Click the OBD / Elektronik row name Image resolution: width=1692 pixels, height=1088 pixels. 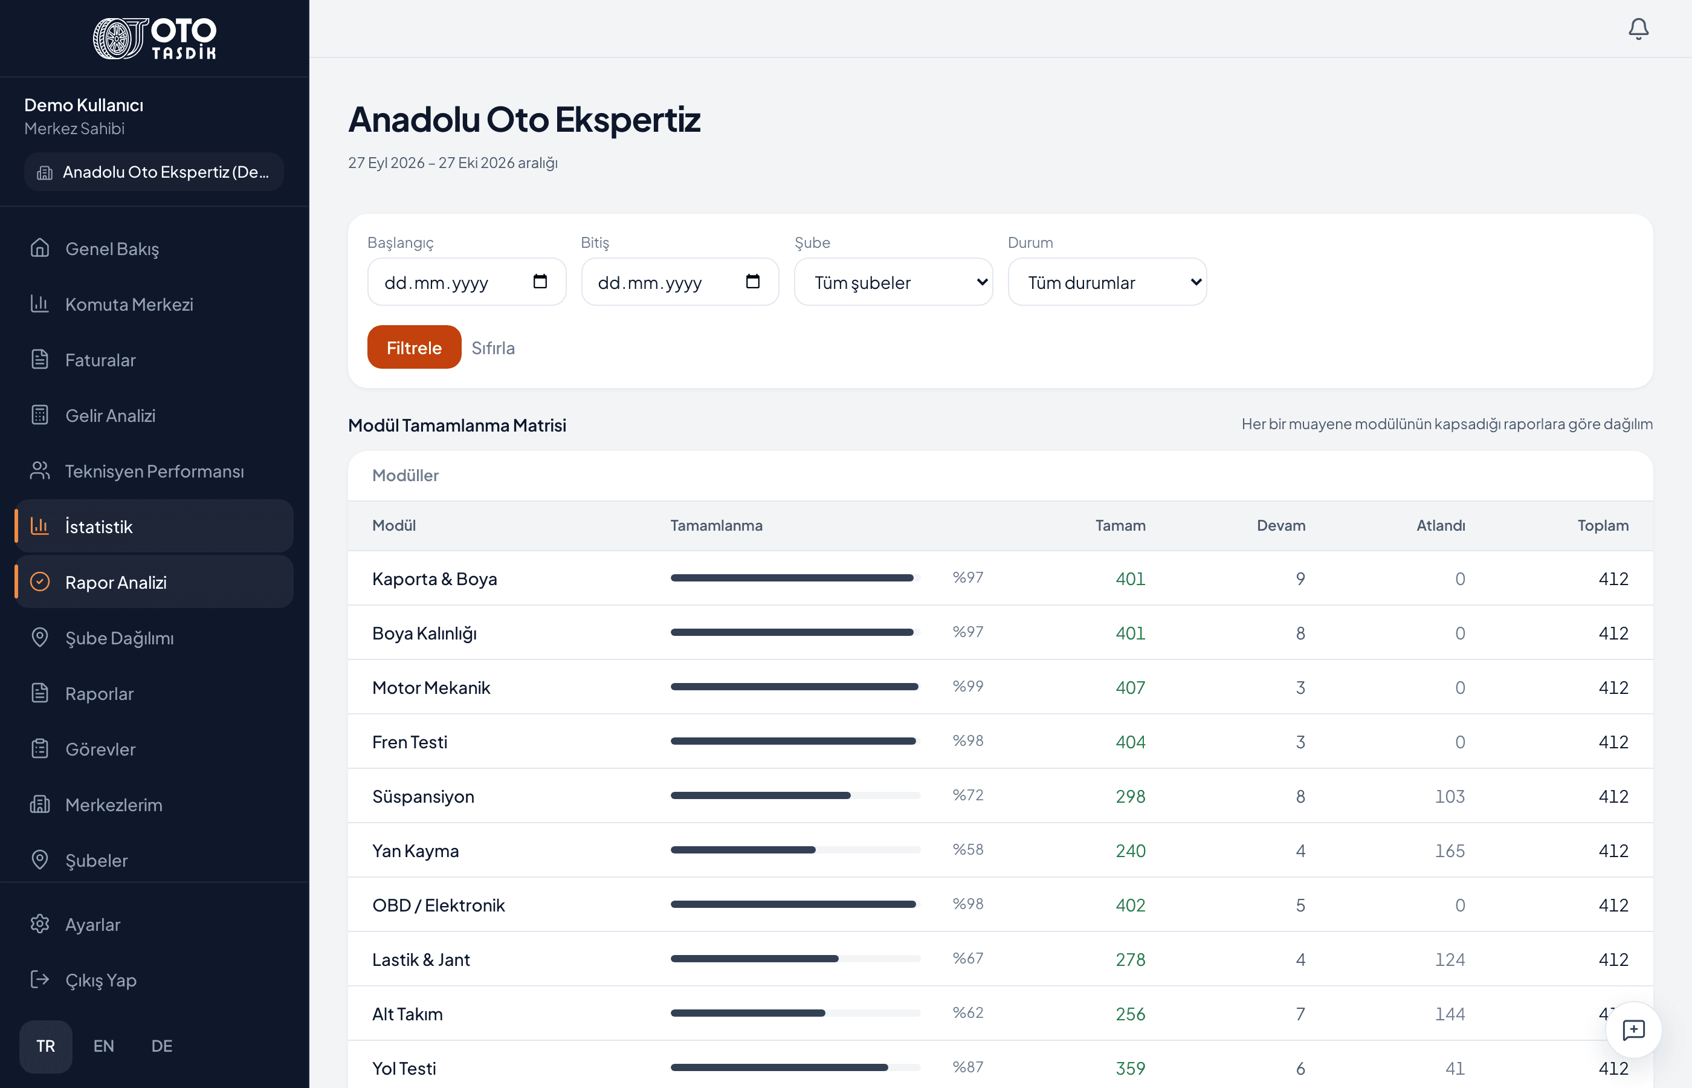pyautogui.click(x=439, y=905)
